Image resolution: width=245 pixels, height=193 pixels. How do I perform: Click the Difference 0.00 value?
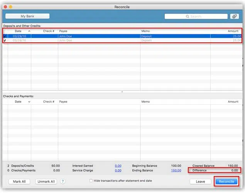pyautogui.click(x=235, y=170)
